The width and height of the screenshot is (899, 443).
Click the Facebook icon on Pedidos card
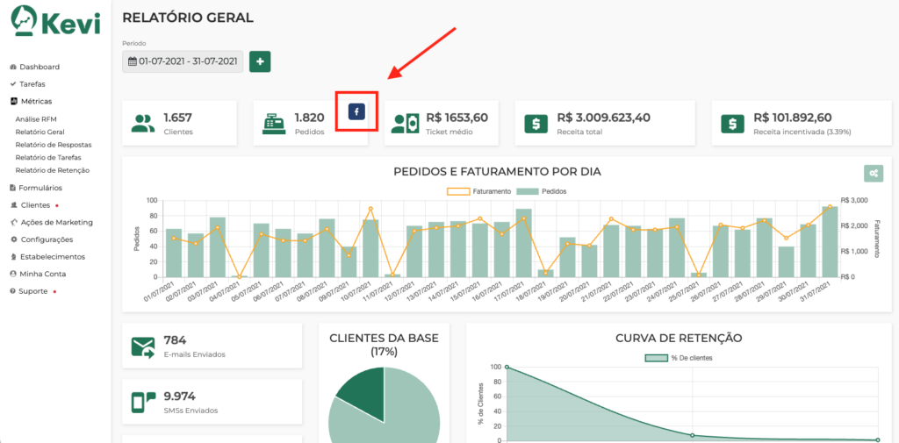356,111
